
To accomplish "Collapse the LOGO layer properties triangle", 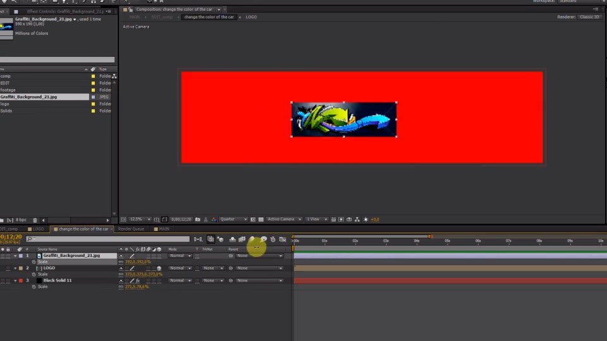I will pos(15,268).
